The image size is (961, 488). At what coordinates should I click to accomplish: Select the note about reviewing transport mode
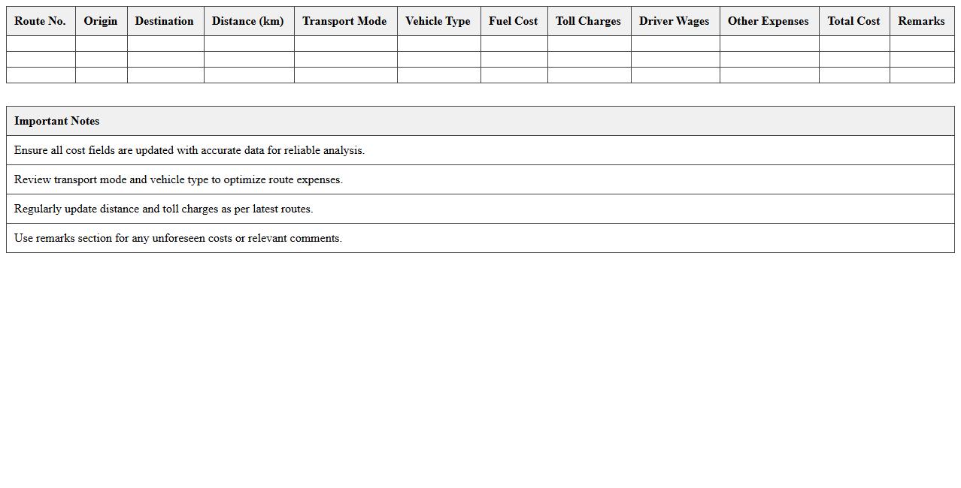pos(178,179)
